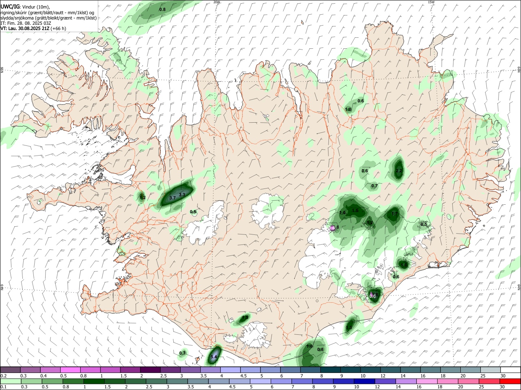Click the white swatch ending the upper legend row

pyautogui.click(x=510, y=370)
